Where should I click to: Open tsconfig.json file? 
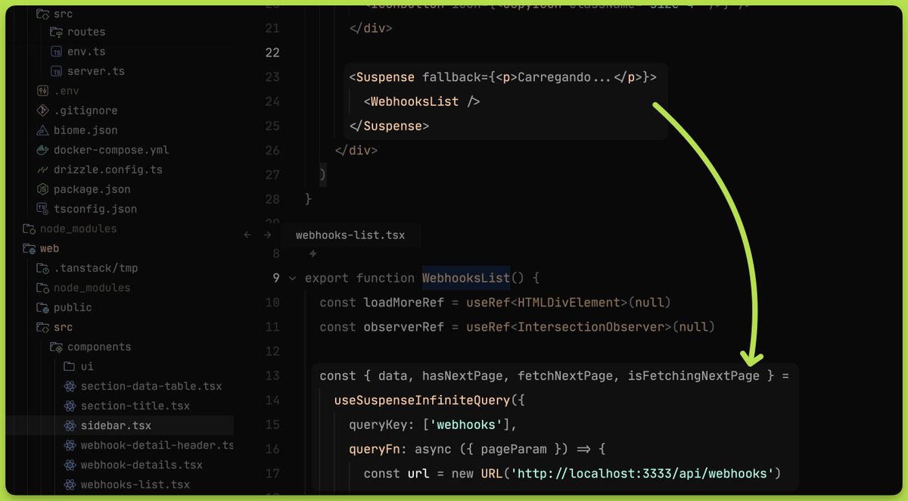pos(95,209)
